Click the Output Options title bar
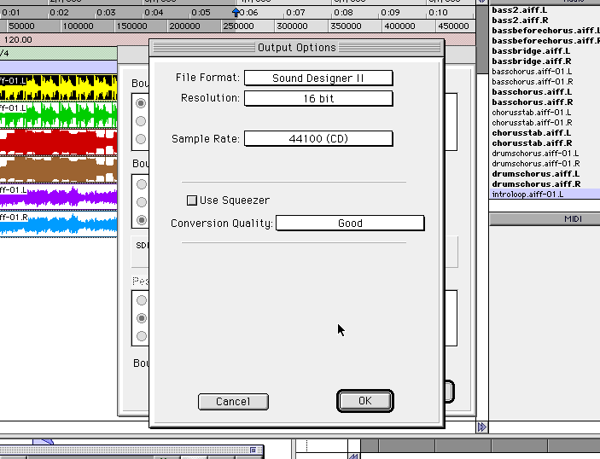This screenshot has height=459, width=600. (x=296, y=47)
